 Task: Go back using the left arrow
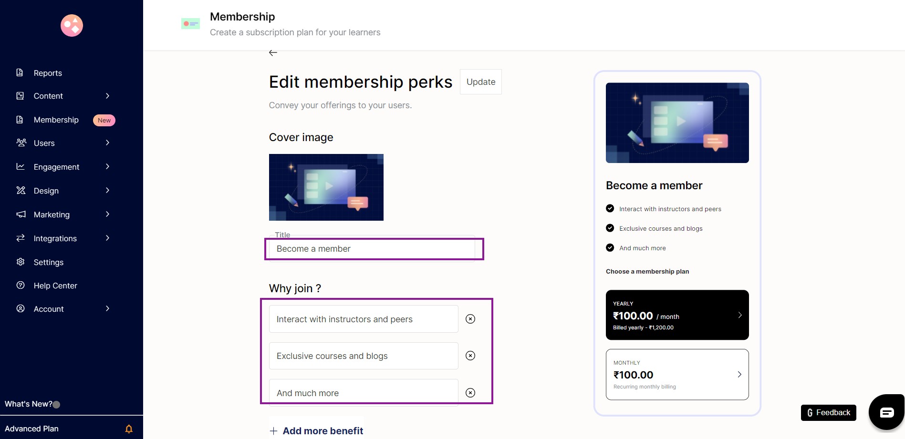(273, 52)
